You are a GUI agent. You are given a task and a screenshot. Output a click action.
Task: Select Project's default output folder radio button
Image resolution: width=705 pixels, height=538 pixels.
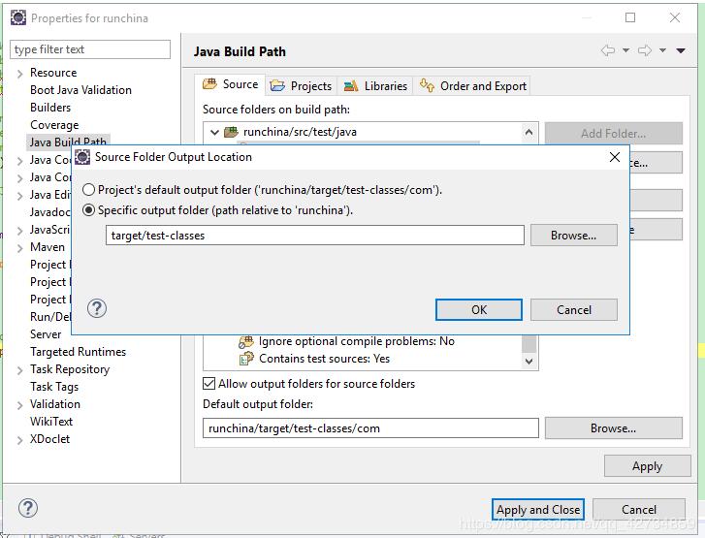coord(89,190)
